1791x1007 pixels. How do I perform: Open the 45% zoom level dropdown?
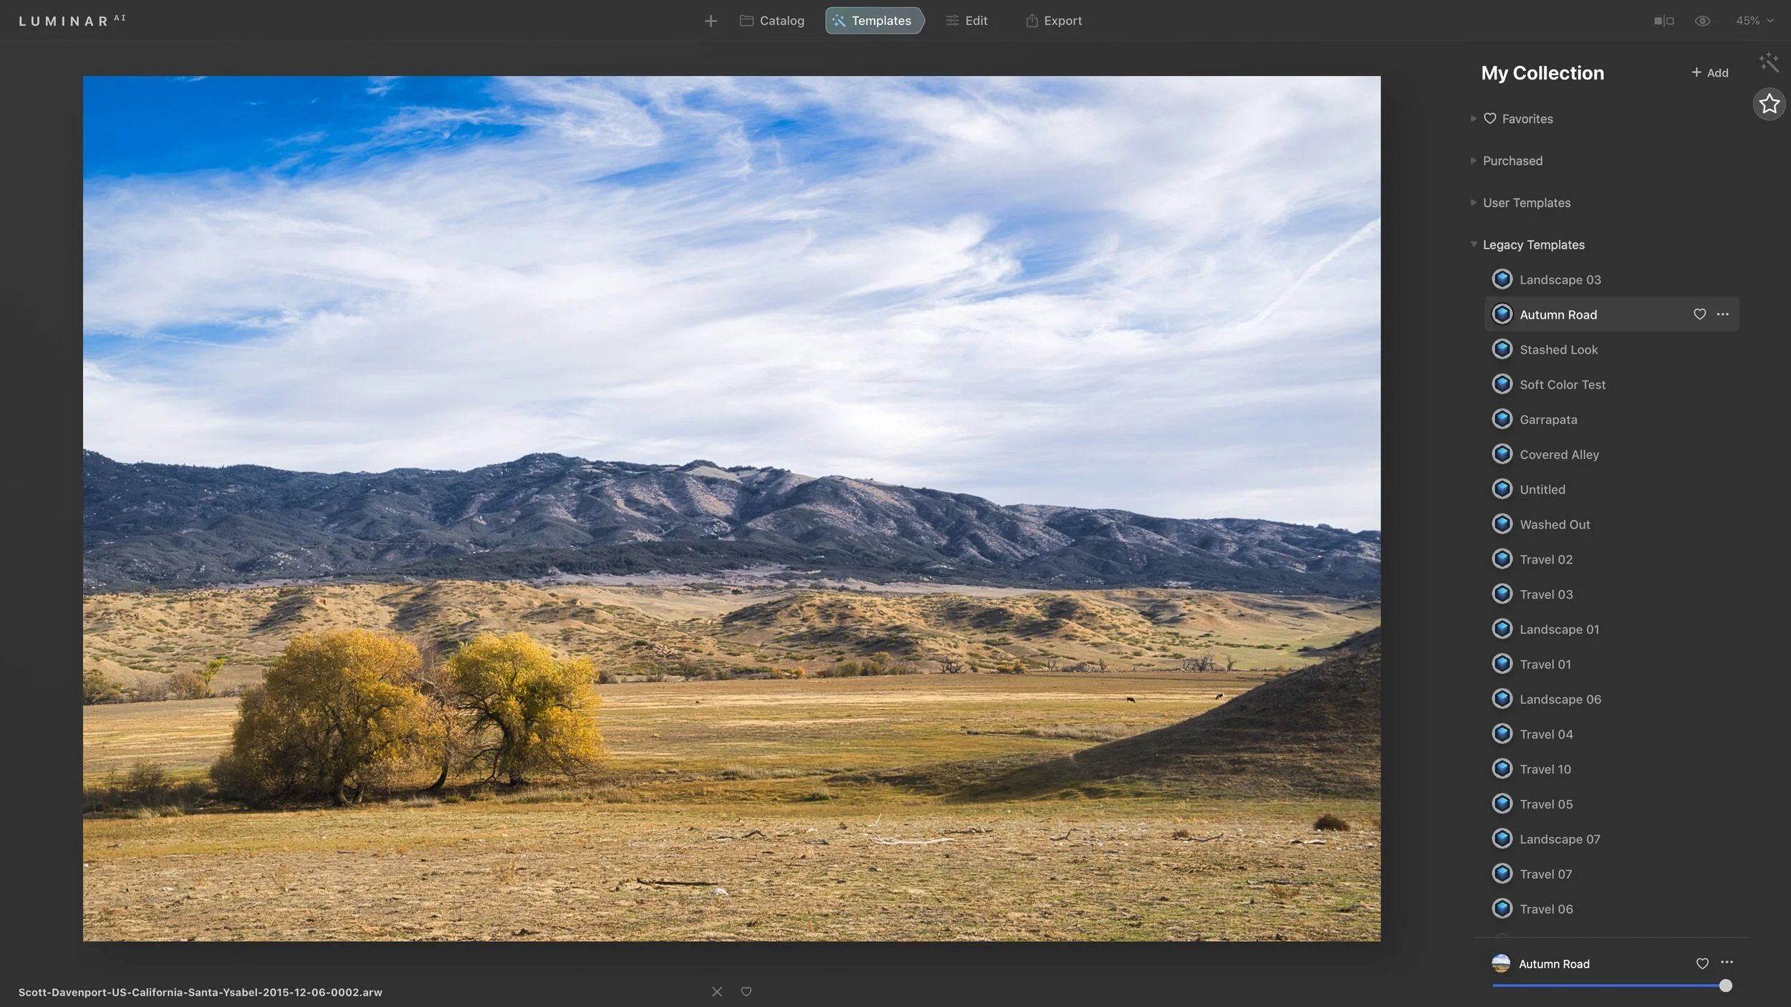pos(1753,20)
